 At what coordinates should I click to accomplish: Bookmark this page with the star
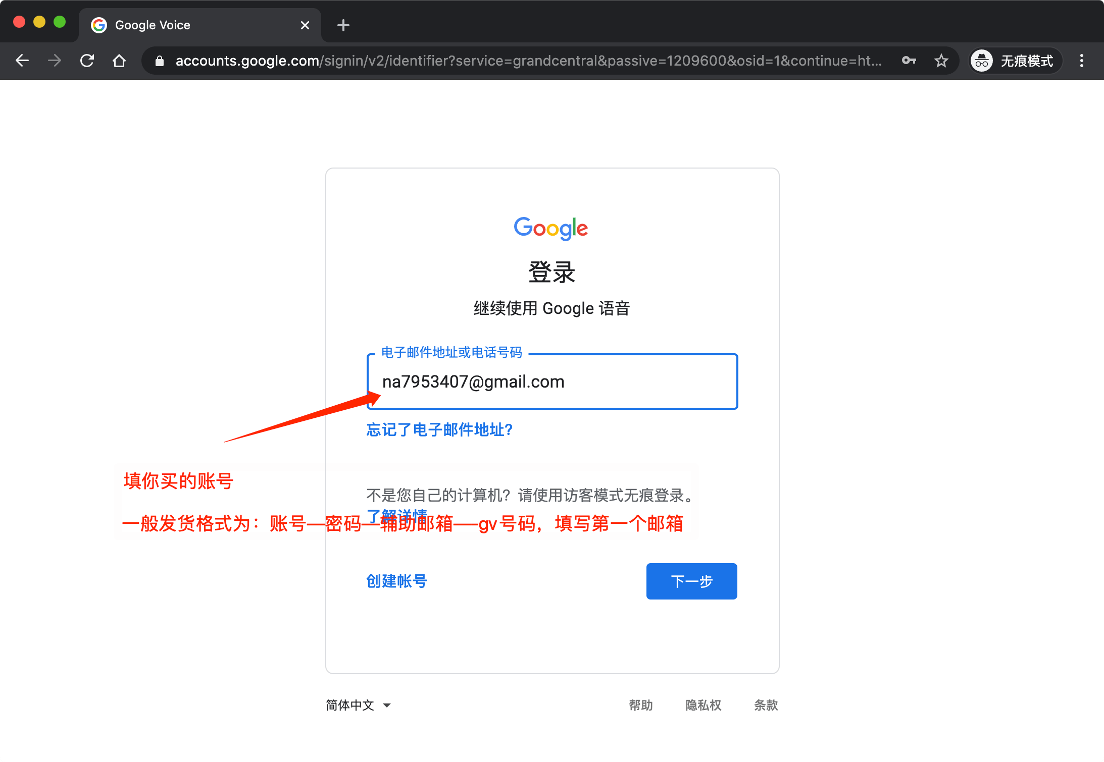tap(941, 61)
